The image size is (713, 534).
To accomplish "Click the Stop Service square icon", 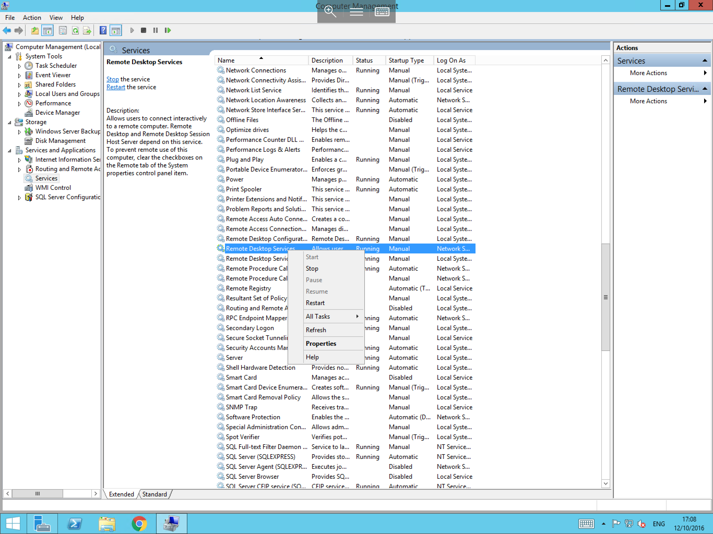I will point(144,30).
